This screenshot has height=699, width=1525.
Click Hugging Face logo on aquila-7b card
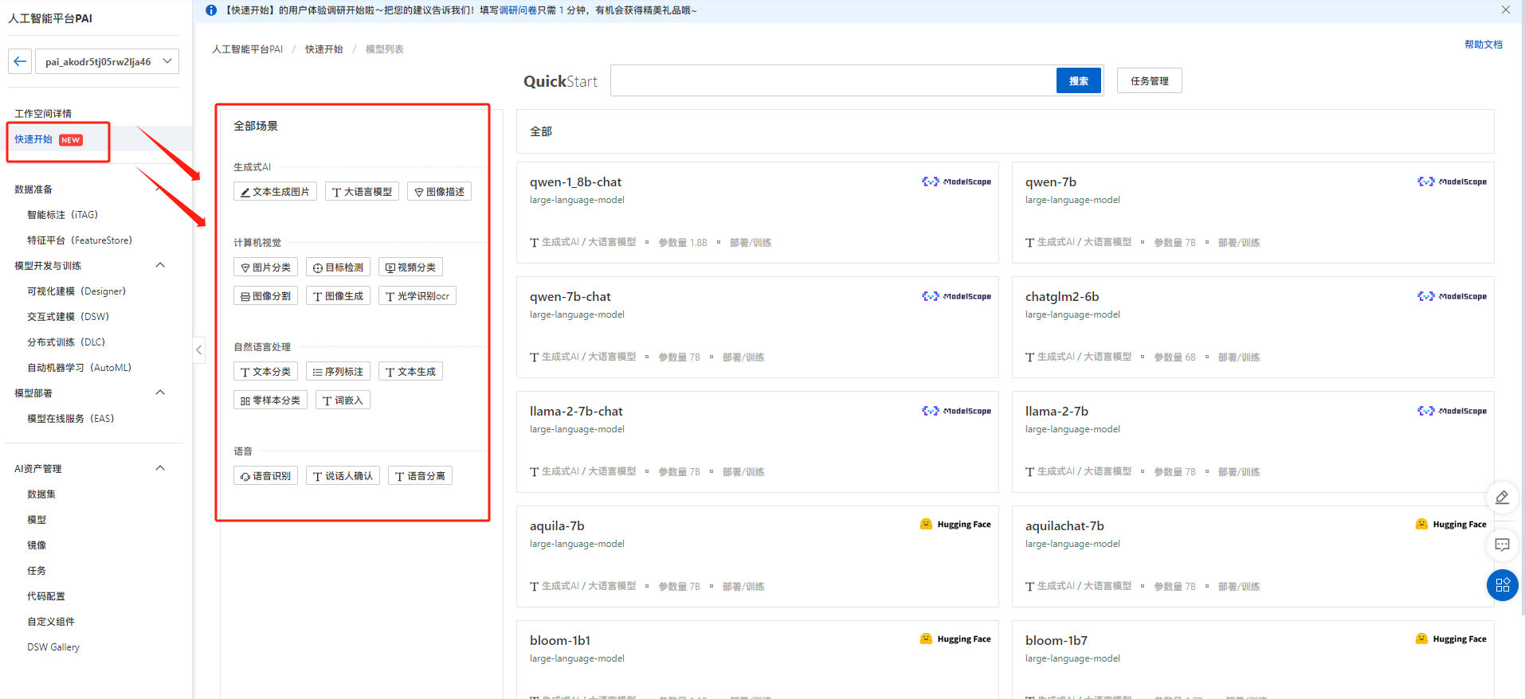pyautogui.click(x=955, y=525)
